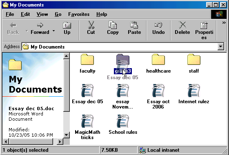Select the grade3 folder icon
Image resolution: width=229 pixels, height=155 pixels.
coord(123,60)
